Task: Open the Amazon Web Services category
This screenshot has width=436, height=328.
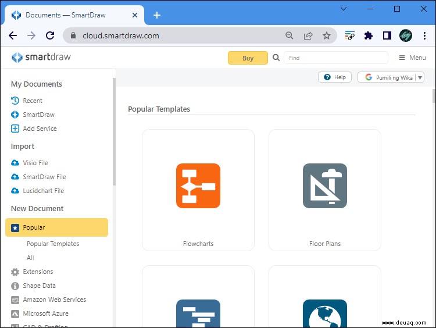Action: [48, 300]
